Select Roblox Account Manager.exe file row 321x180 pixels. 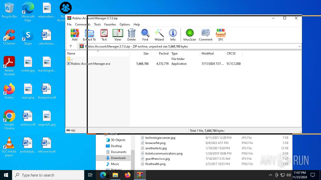point(154,64)
